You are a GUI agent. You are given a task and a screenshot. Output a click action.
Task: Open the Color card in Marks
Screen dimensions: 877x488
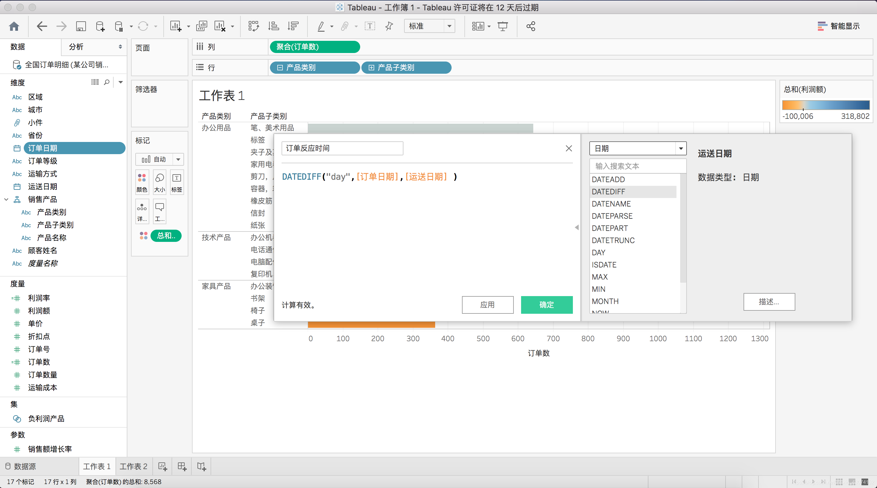142,182
